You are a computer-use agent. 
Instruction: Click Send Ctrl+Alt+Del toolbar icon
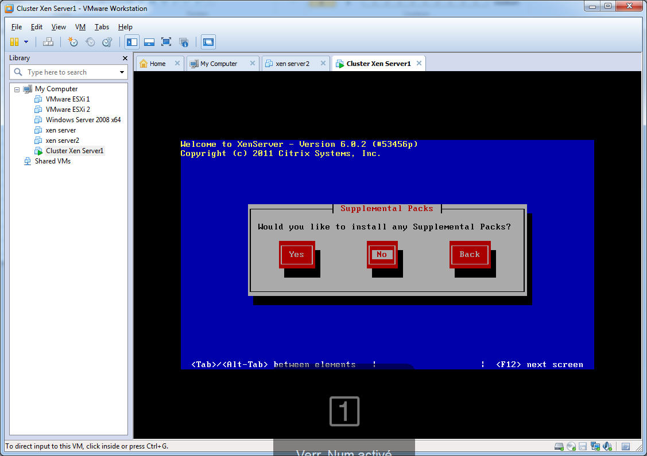coord(48,42)
